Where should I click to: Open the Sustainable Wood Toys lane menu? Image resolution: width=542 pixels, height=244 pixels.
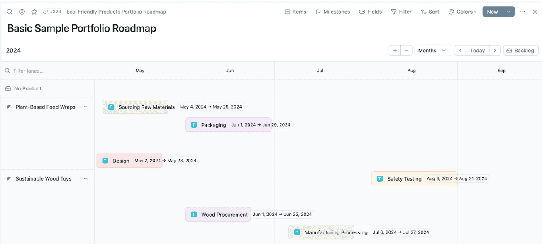86,178
